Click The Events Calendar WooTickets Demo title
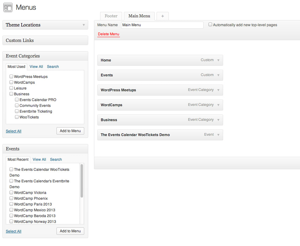This screenshot has width=300, height=246. (x=135, y=135)
